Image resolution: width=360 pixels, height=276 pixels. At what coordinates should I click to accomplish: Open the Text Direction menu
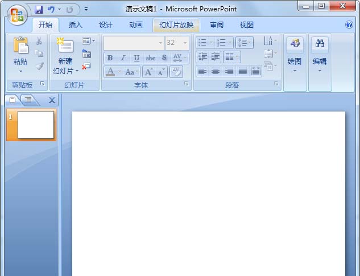270,41
